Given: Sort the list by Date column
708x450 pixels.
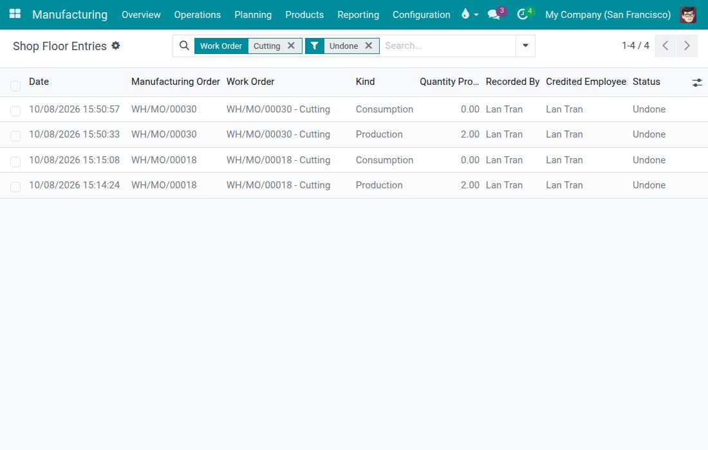Looking at the screenshot, I should point(39,82).
